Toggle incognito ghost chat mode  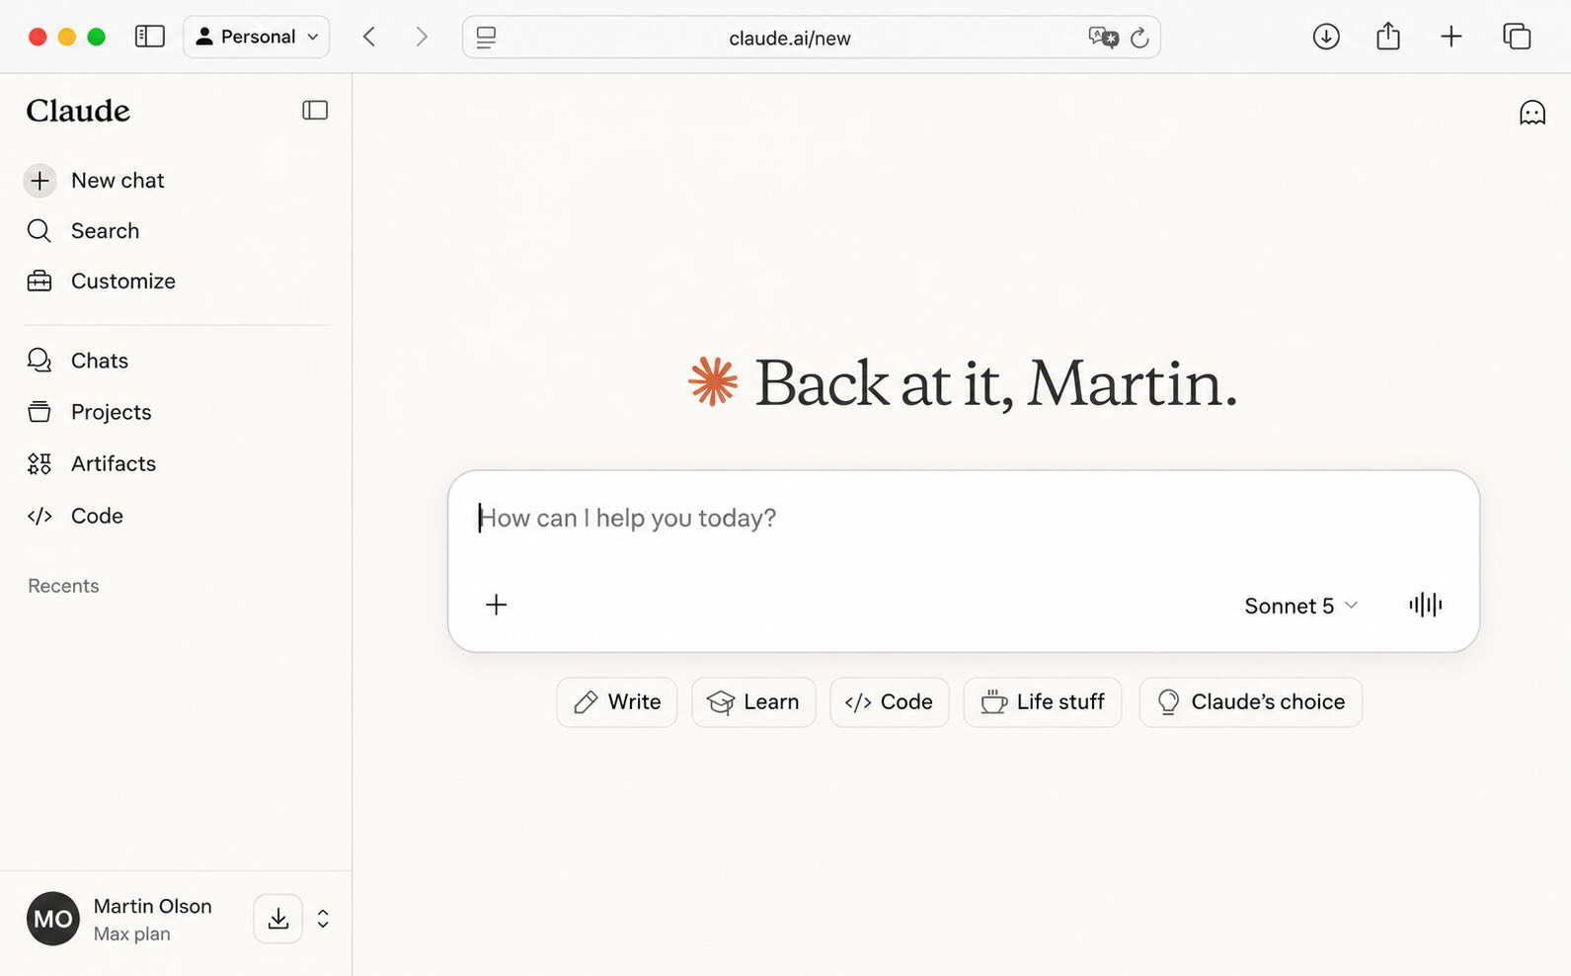tap(1532, 113)
